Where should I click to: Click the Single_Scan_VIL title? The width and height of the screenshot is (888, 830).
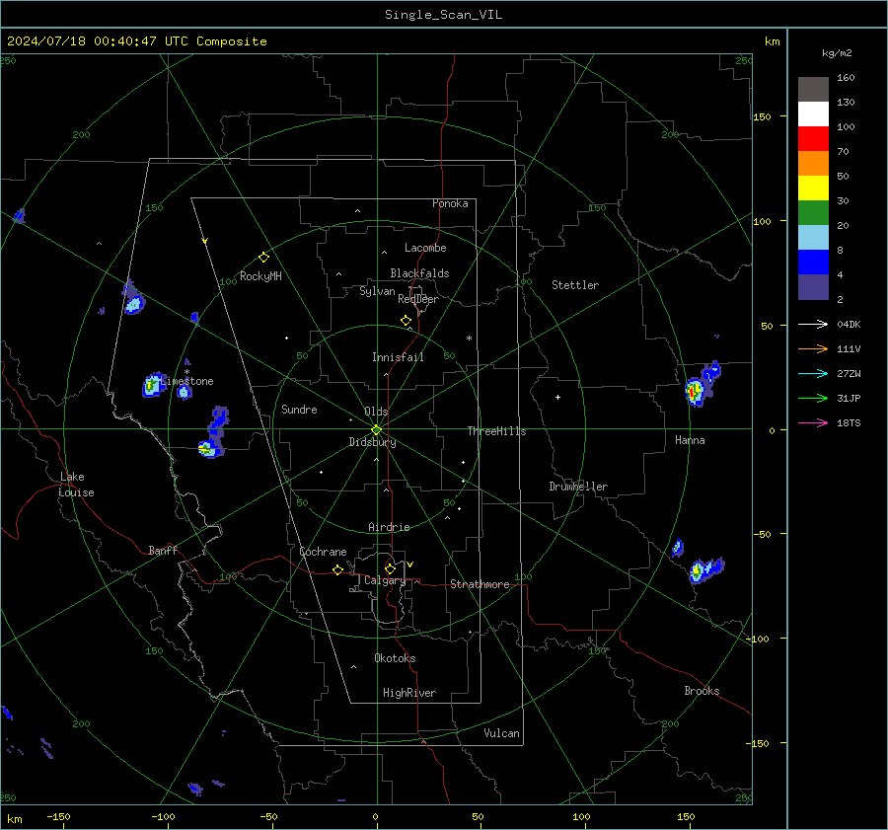pos(443,15)
